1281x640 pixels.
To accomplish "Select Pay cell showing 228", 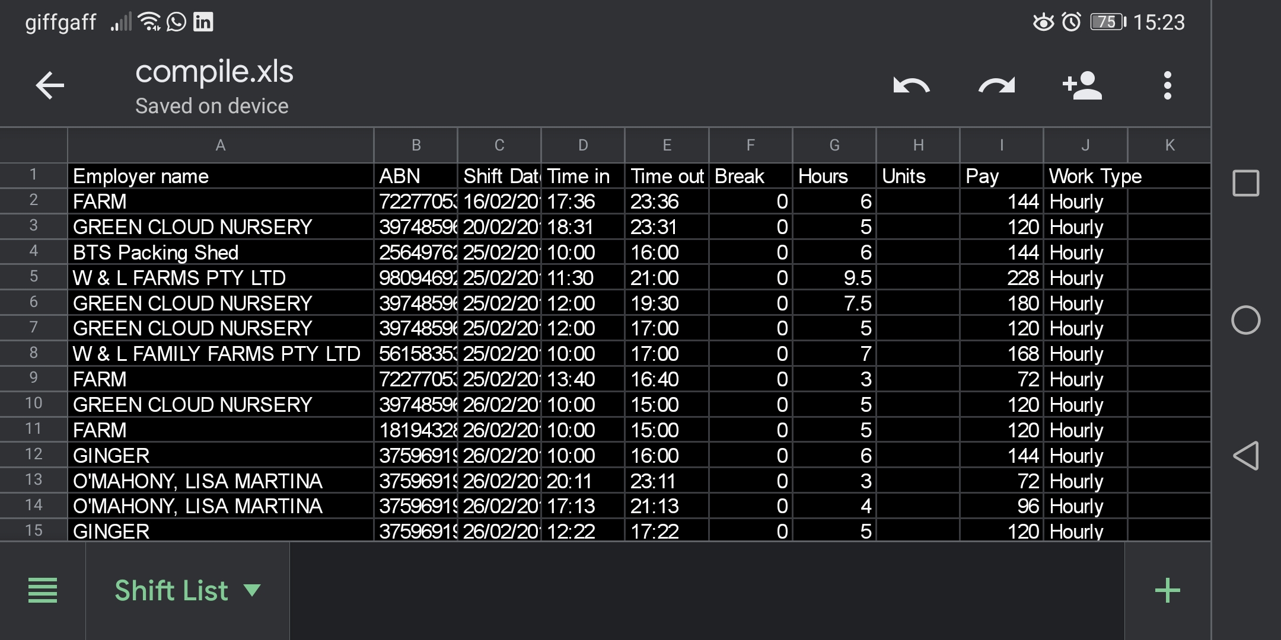I will pyautogui.click(x=1001, y=278).
